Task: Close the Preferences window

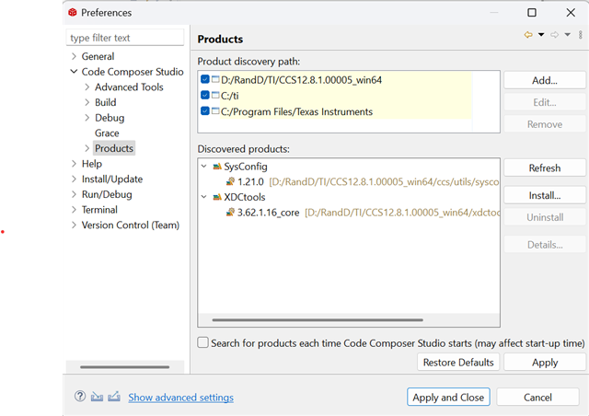Action: tap(571, 12)
